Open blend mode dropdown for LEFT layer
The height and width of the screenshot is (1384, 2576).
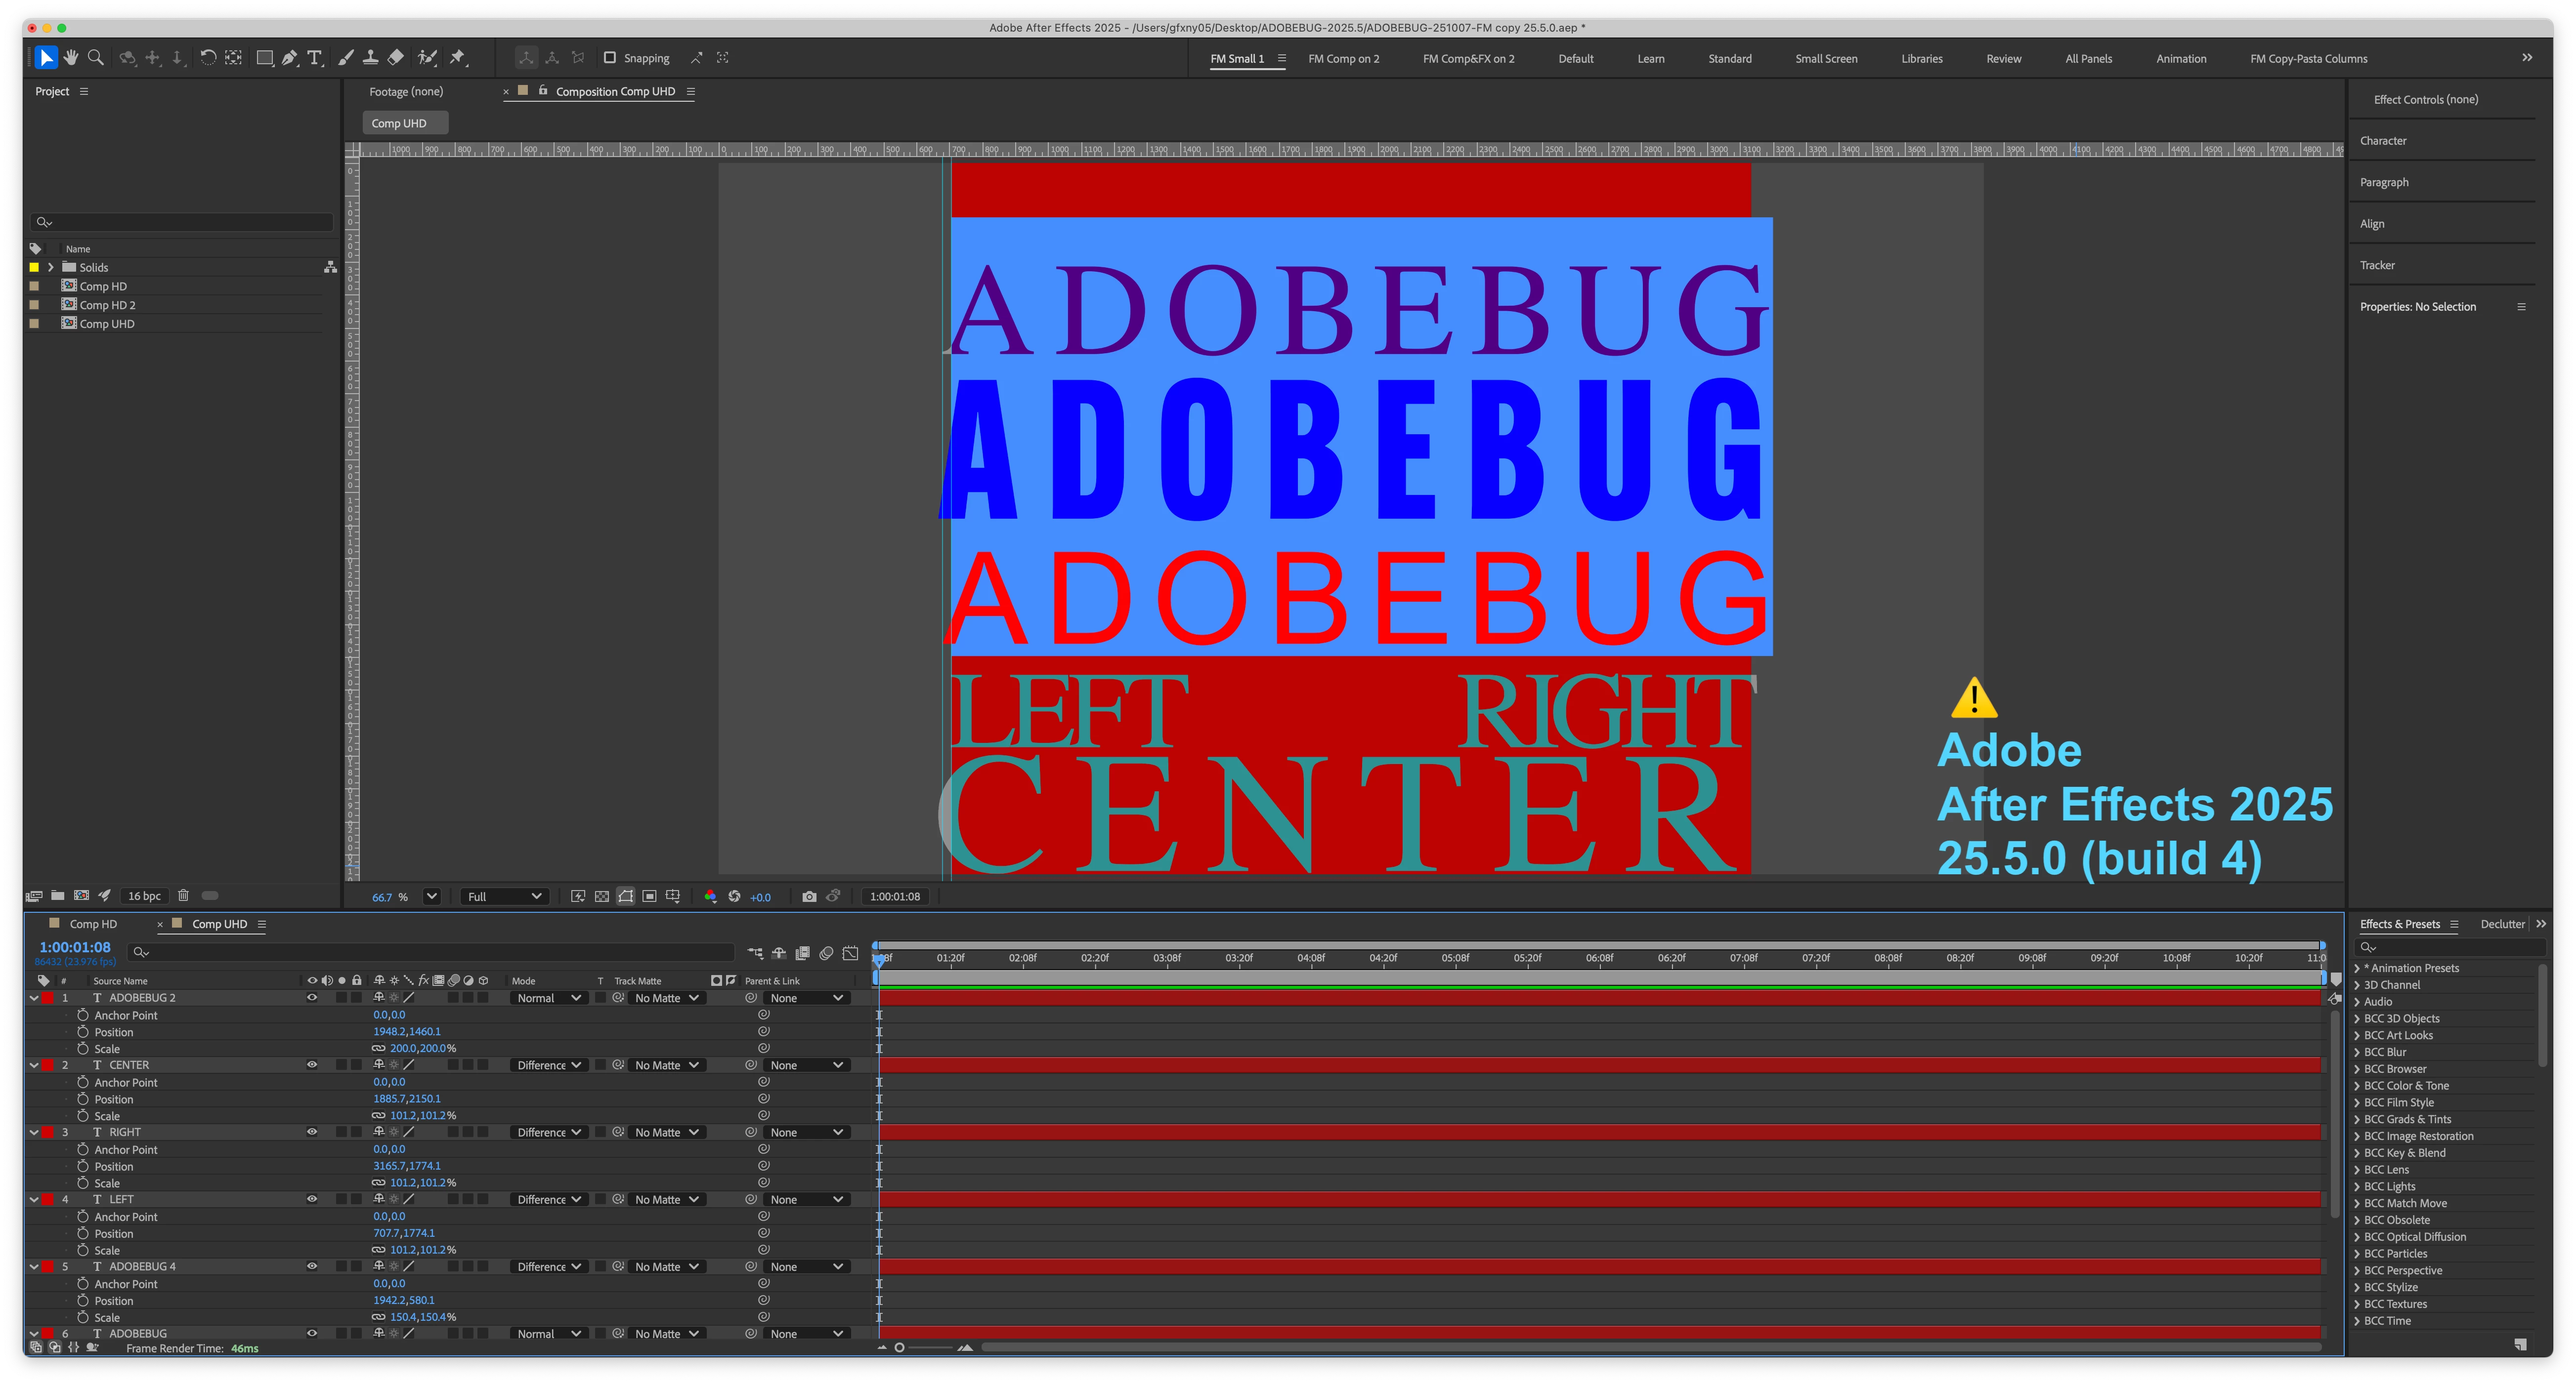(x=549, y=1199)
